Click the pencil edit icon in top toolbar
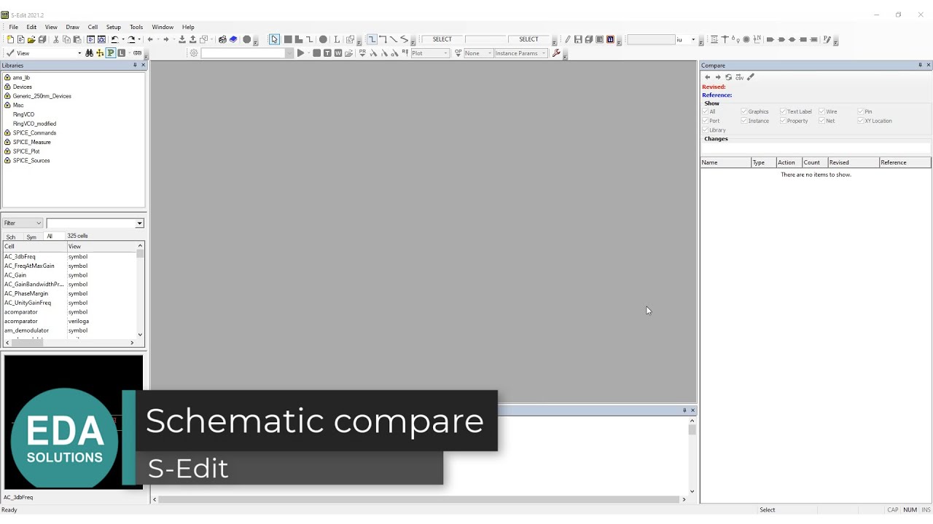Viewport: 933px width, 524px height. [x=567, y=39]
